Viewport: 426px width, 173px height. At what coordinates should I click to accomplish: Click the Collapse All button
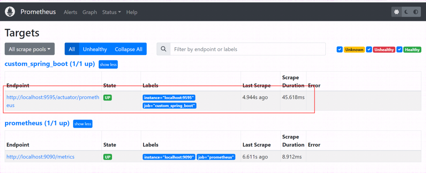coord(129,49)
